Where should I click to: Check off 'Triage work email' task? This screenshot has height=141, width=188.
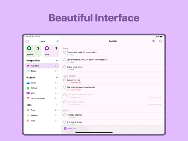pyautogui.click(x=64, y=67)
